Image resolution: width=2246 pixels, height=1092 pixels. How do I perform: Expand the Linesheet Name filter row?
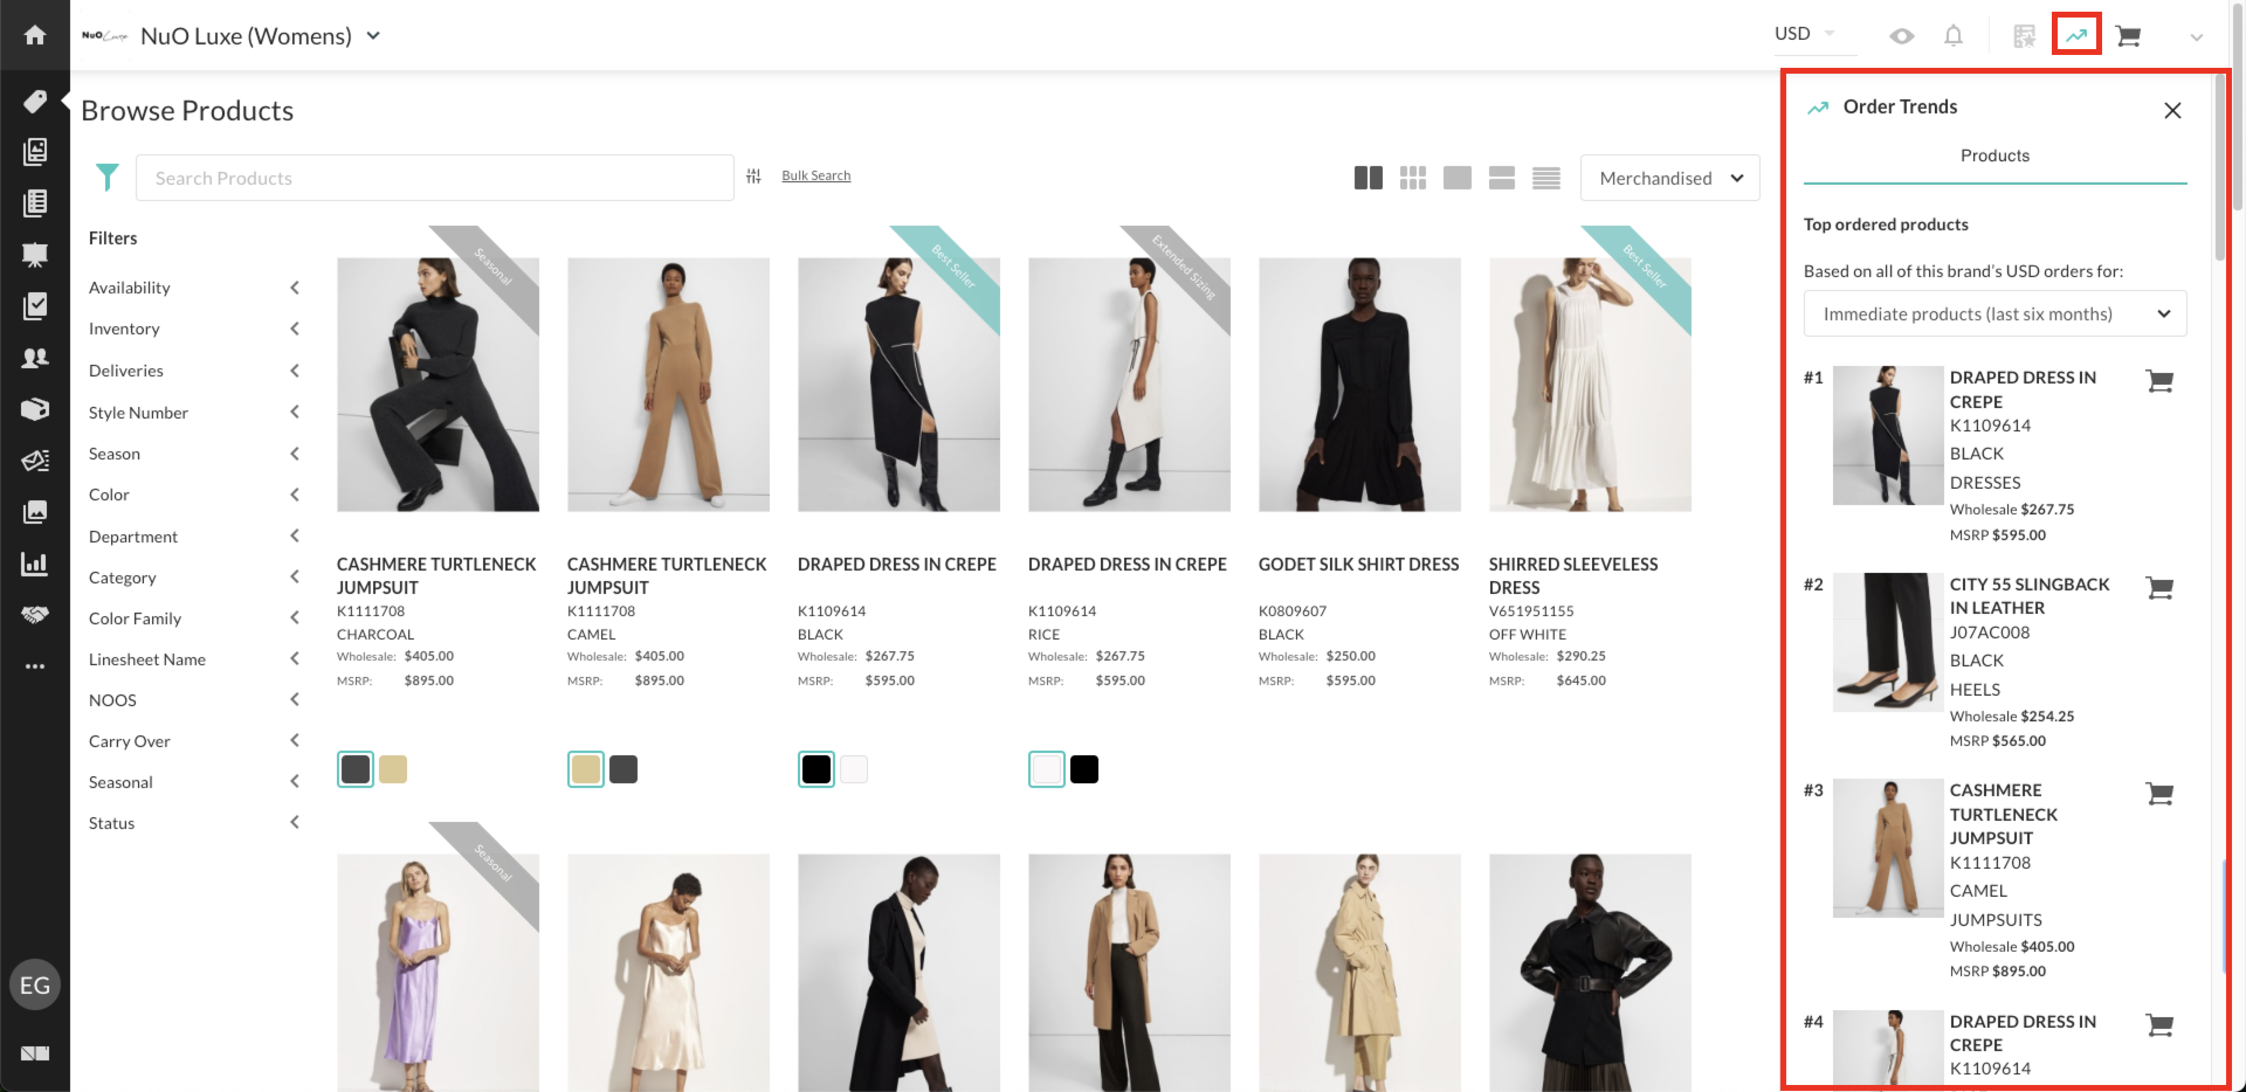coord(194,659)
